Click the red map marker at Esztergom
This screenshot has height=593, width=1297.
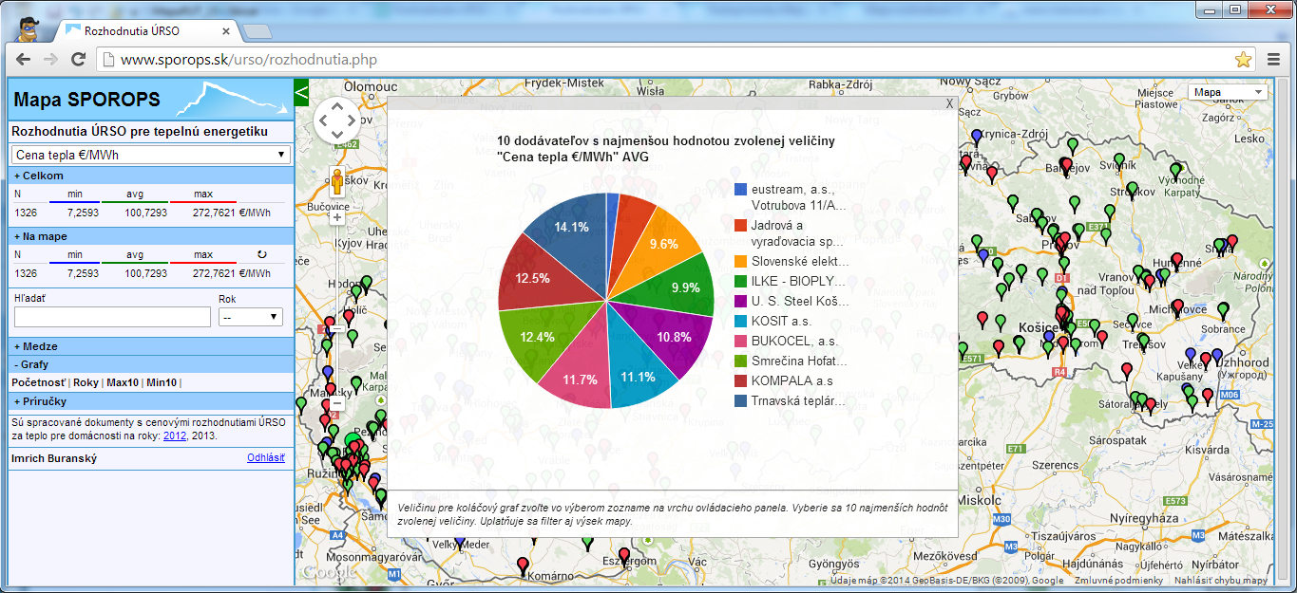tap(624, 555)
